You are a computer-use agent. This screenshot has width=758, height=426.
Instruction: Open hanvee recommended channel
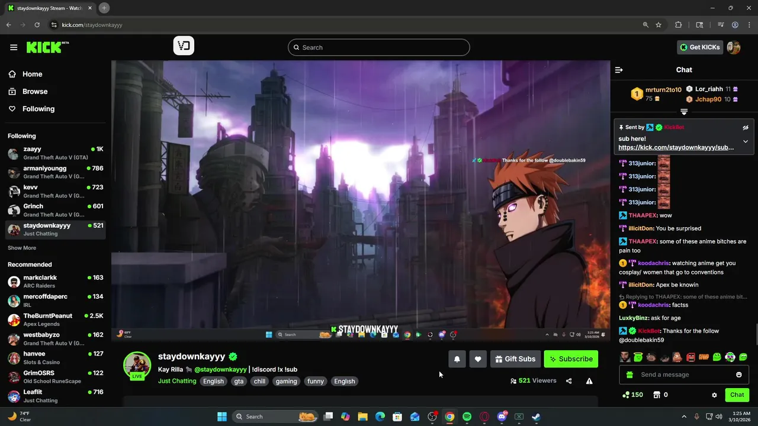point(56,357)
